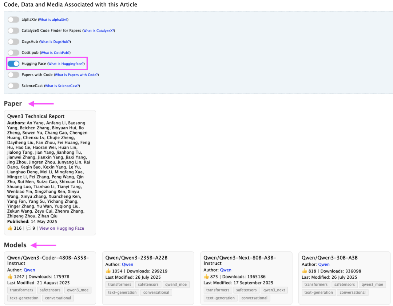Click the Qwen/Qwen3-235B-A22B model title
The height and width of the screenshot is (306, 393).
point(136,258)
